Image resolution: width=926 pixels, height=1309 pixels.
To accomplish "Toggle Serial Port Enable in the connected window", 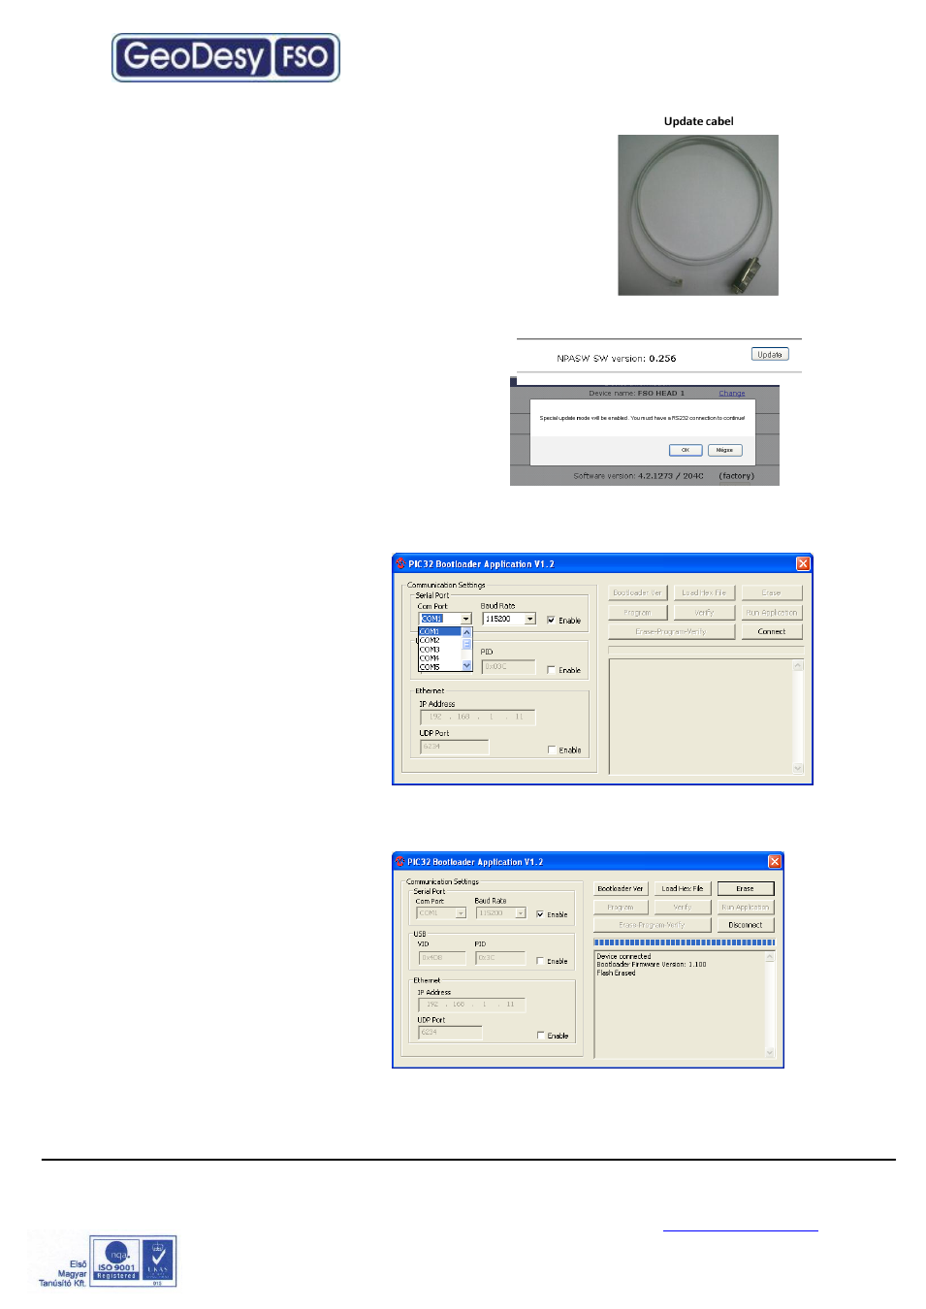I will [540, 914].
